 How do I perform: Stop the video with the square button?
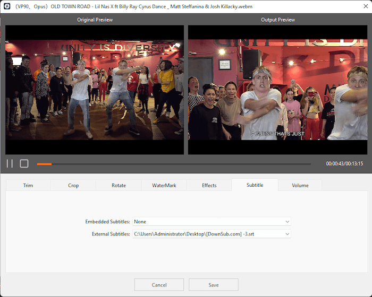(x=24, y=163)
